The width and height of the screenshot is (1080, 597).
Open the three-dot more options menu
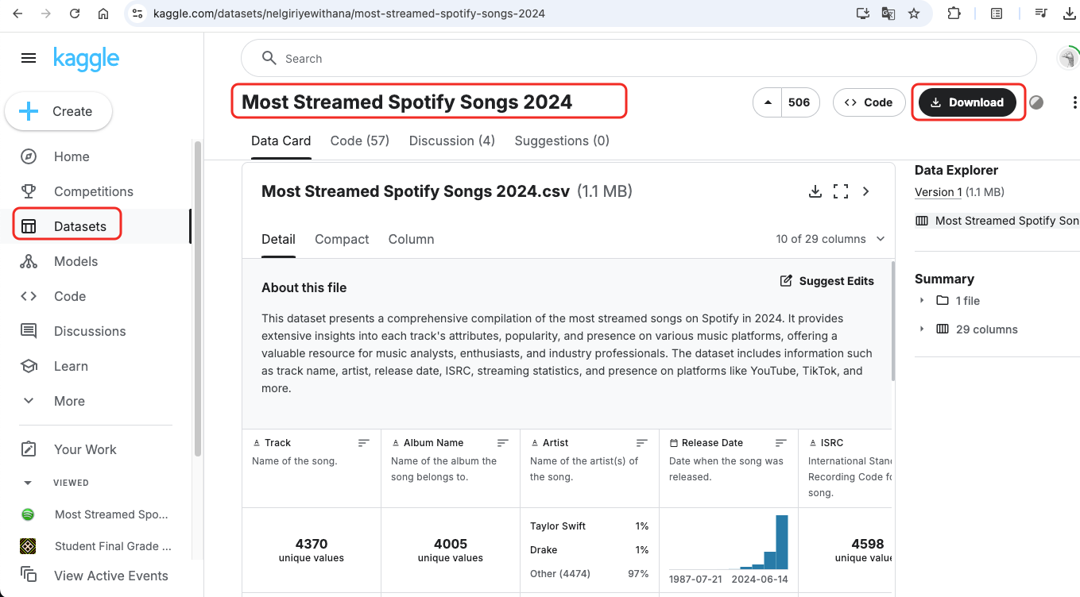pos(1074,102)
